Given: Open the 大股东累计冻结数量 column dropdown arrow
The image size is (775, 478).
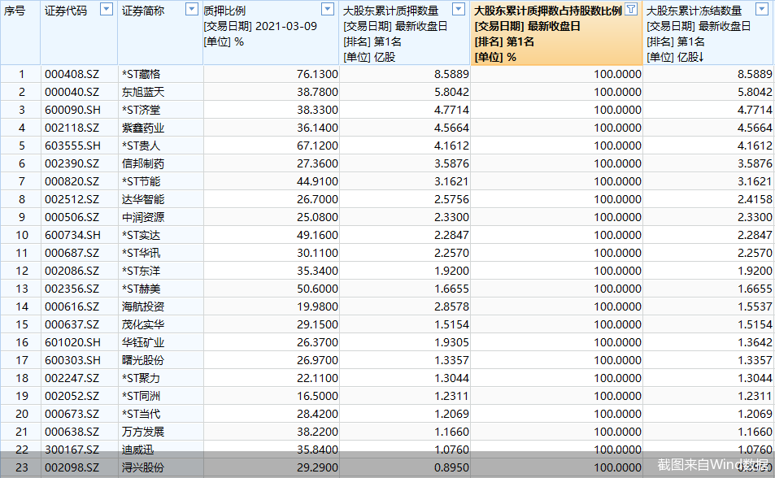Looking at the screenshot, I should (x=762, y=9).
